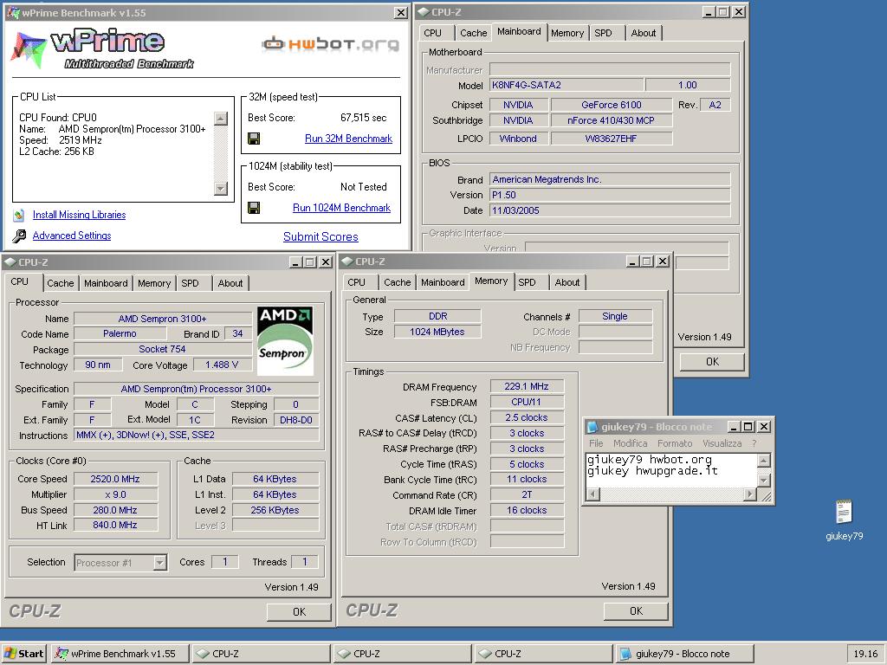Open Install Missing Libraries link

point(79,215)
